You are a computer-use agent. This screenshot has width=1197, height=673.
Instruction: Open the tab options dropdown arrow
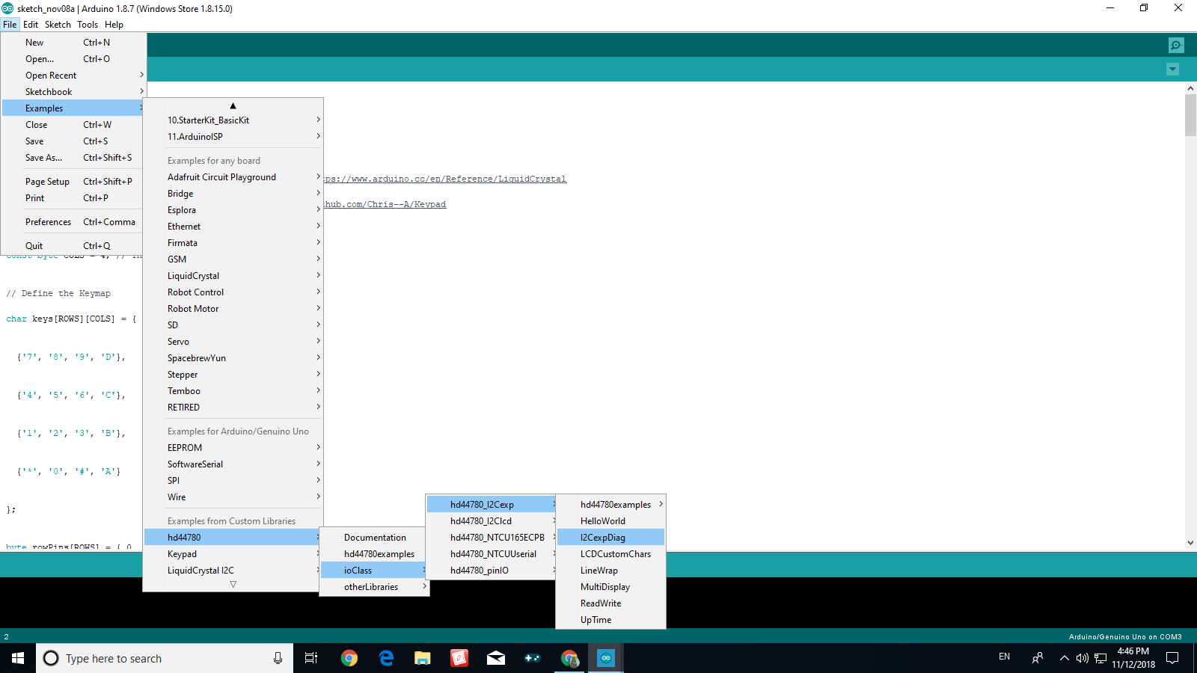1172,70
